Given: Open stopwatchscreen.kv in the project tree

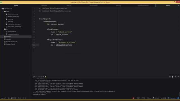Looking at the screenshot, I should click(x=13, y=34).
